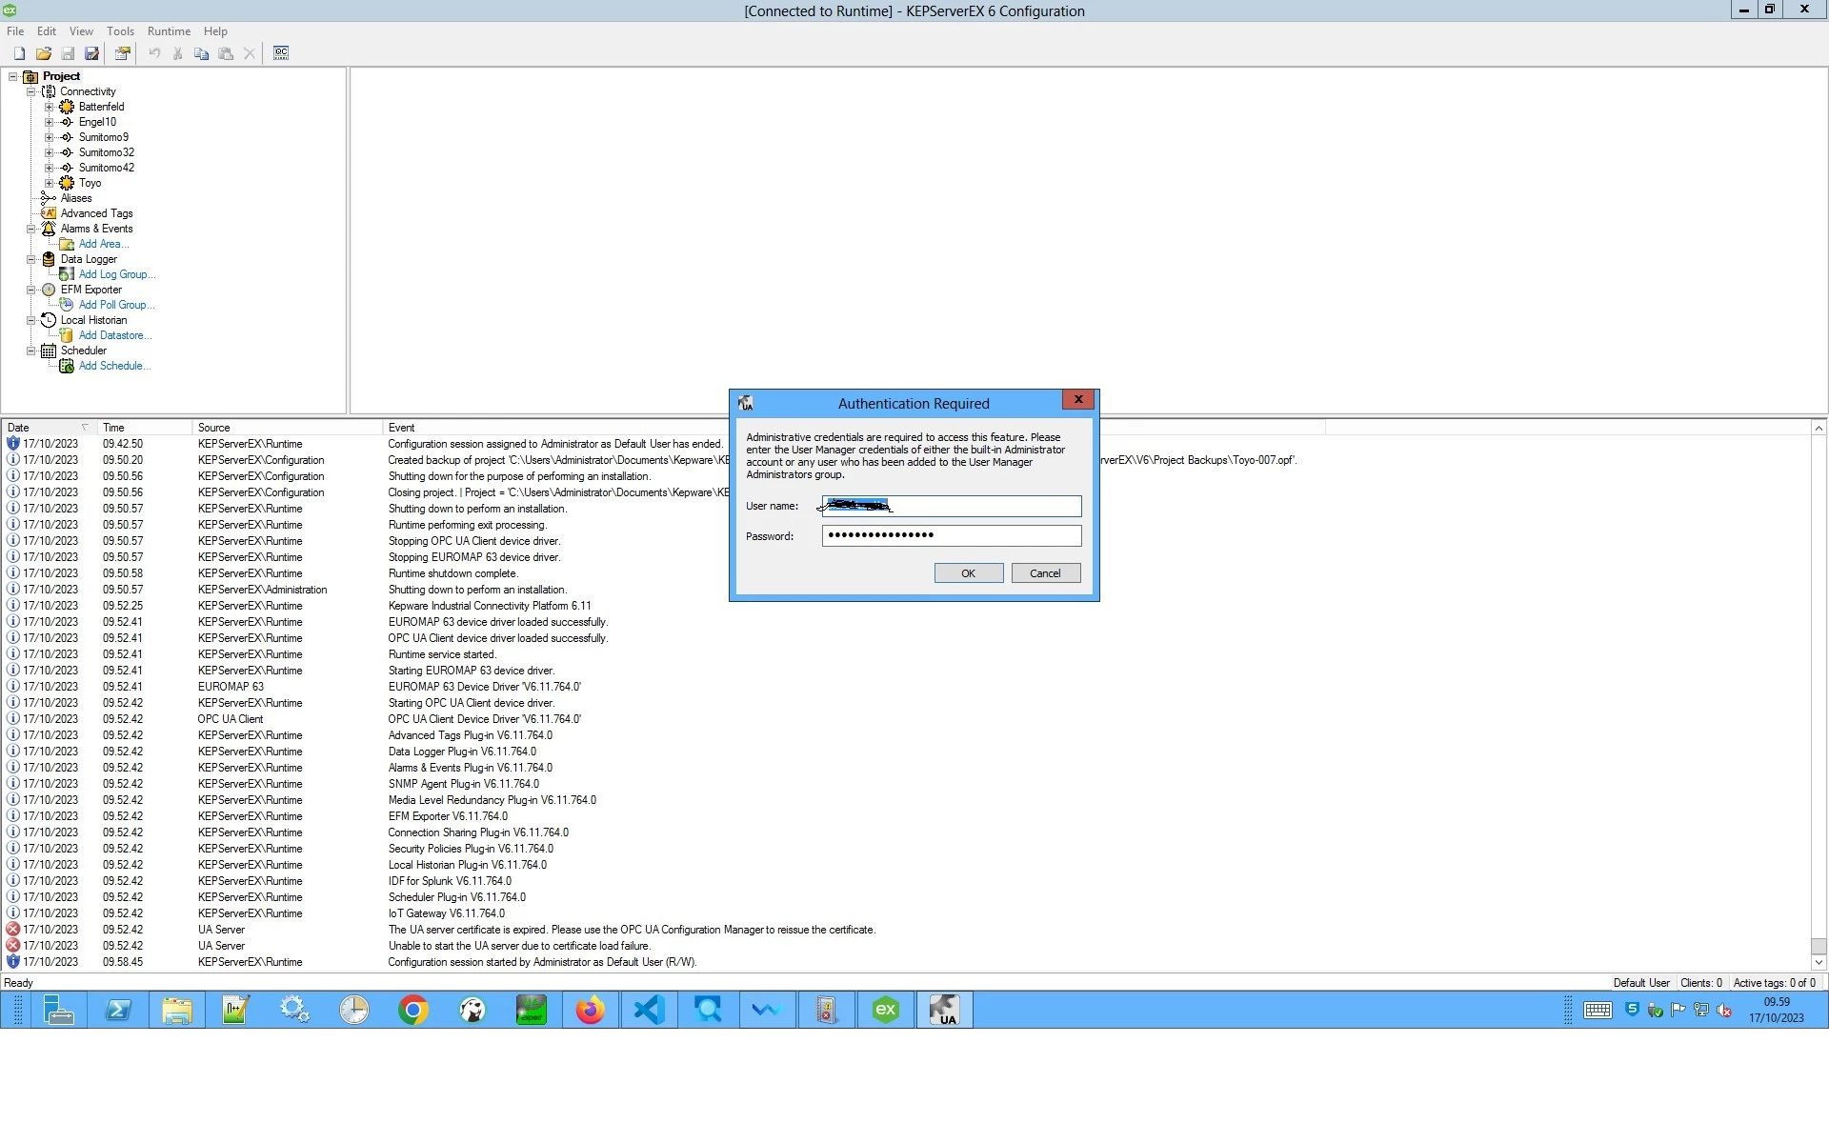Expand the Toyo channel node
Screen dimensions: 1829x1143
click(x=50, y=183)
